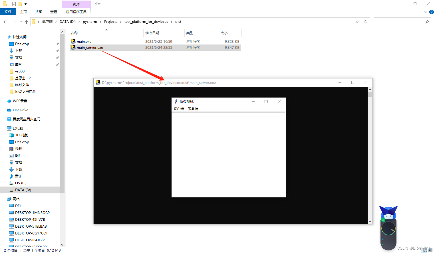Screen dimensions: 435x253
Task: Open the 主页 ribbon tab
Action: 23,12
